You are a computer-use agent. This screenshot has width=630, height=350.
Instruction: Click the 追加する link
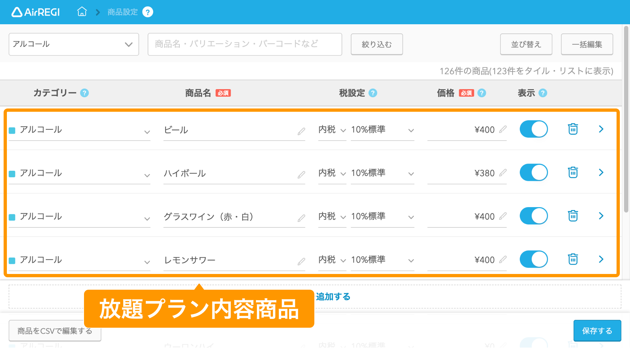click(x=333, y=297)
